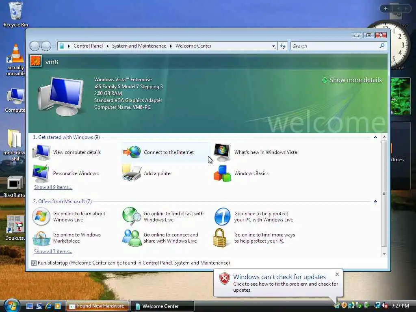The height and width of the screenshot is (312, 416).
Task: Click the red shield in update notification
Action: tap(224, 279)
